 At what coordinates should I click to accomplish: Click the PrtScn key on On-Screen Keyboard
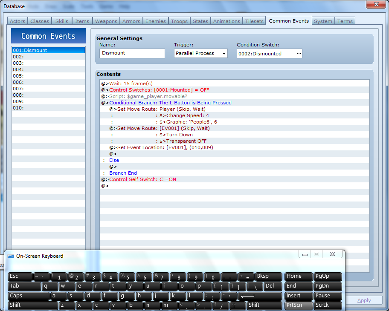pos(299,305)
